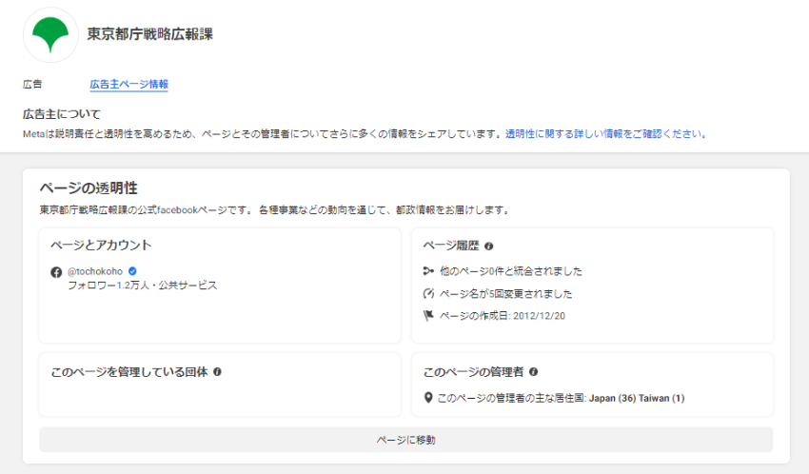Select the page title 東京都庁戦略広報課

pos(150,34)
